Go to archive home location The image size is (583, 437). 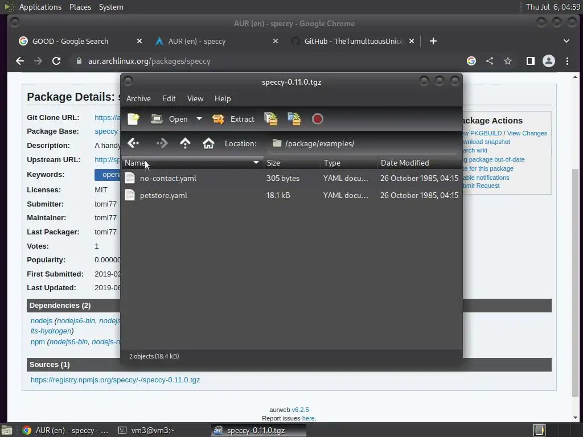point(208,143)
